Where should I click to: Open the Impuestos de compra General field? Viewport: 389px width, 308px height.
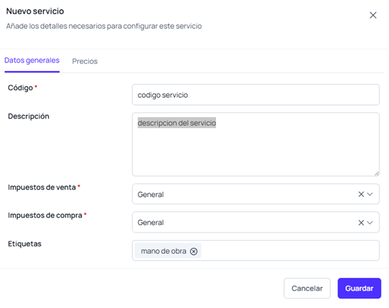pos(255,222)
